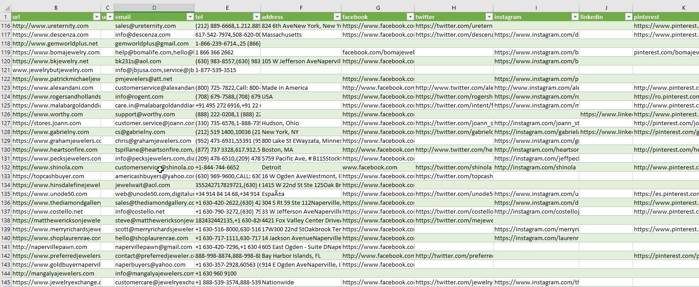
Task: Click cell http://www.gemworldplus.net
Action: [56, 43]
